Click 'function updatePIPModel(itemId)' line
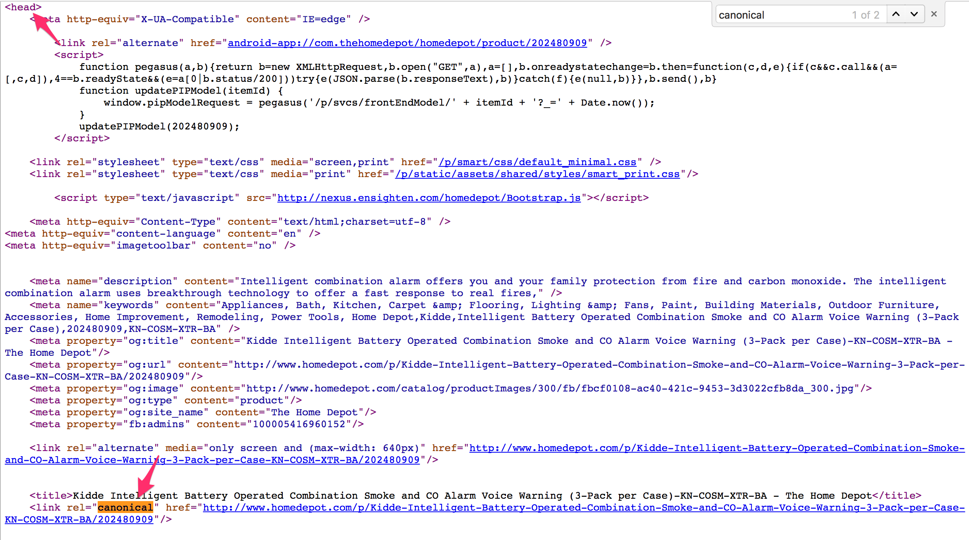Image resolution: width=969 pixels, height=540 pixels. pyautogui.click(x=181, y=91)
